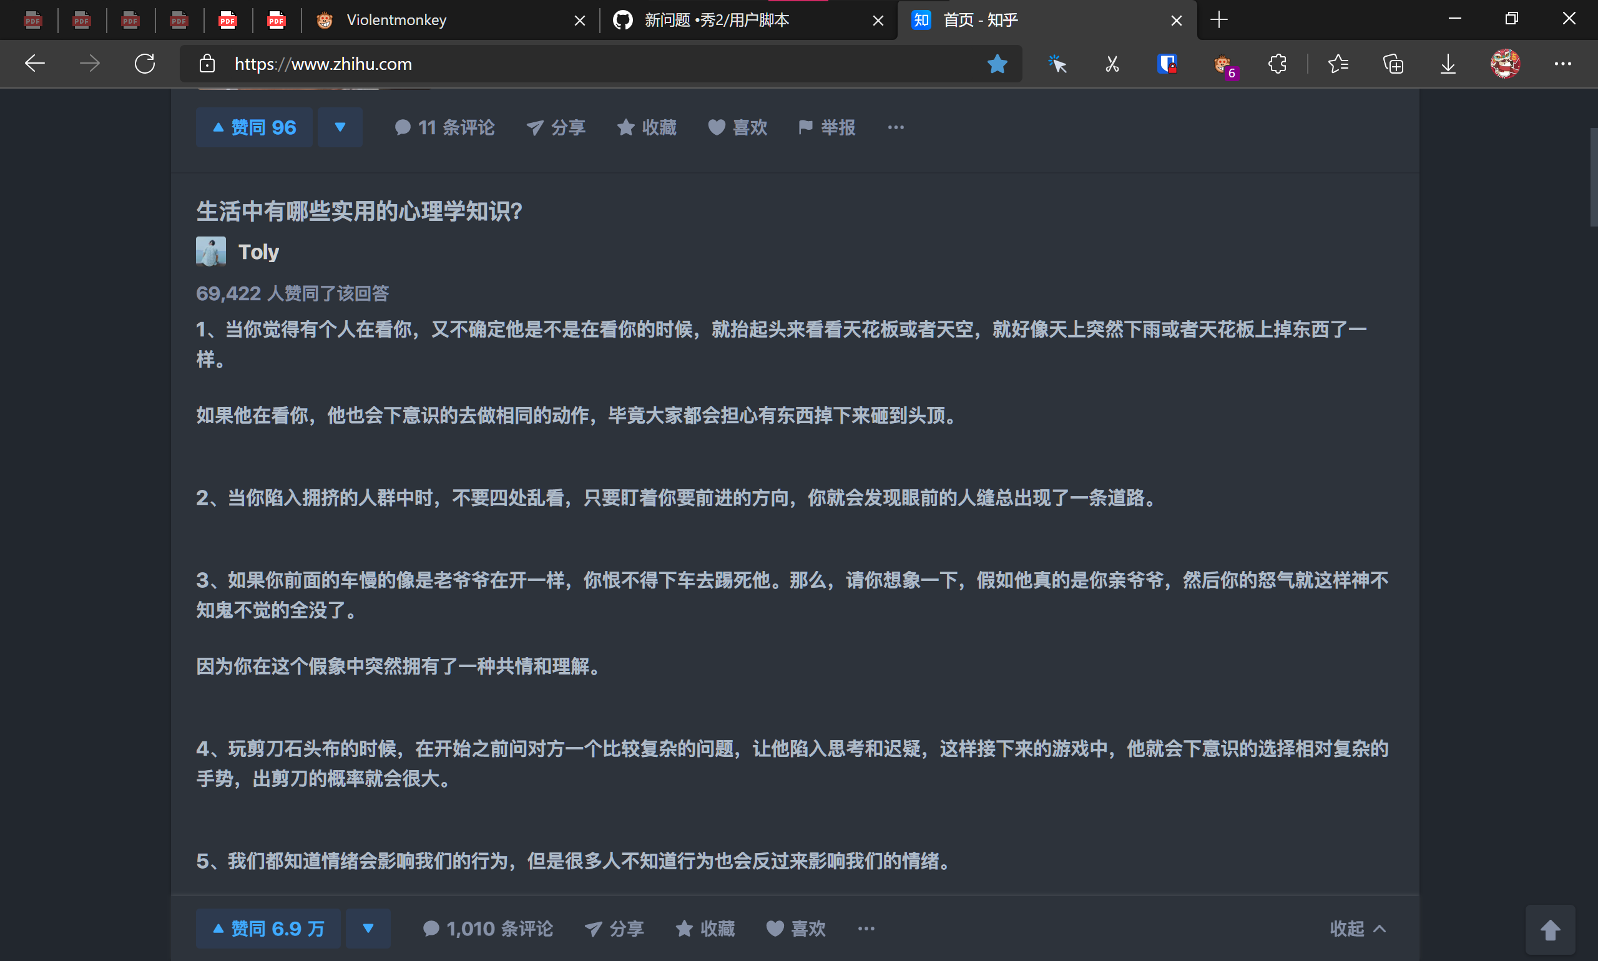Toggle the favorite star in the address bar
Screen dimensions: 1598x961
pos(997,64)
